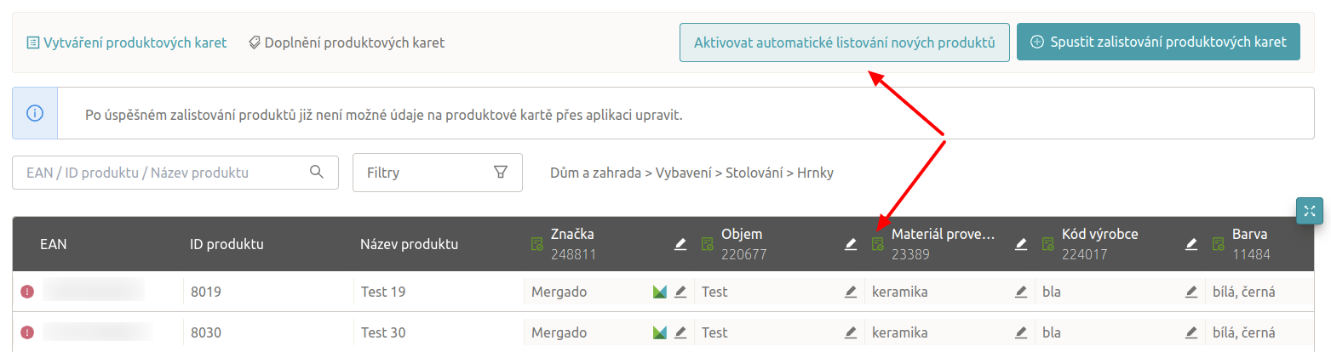This screenshot has height=352, width=1331.
Task: Click the magnifier search icon
Action: (x=317, y=173)
